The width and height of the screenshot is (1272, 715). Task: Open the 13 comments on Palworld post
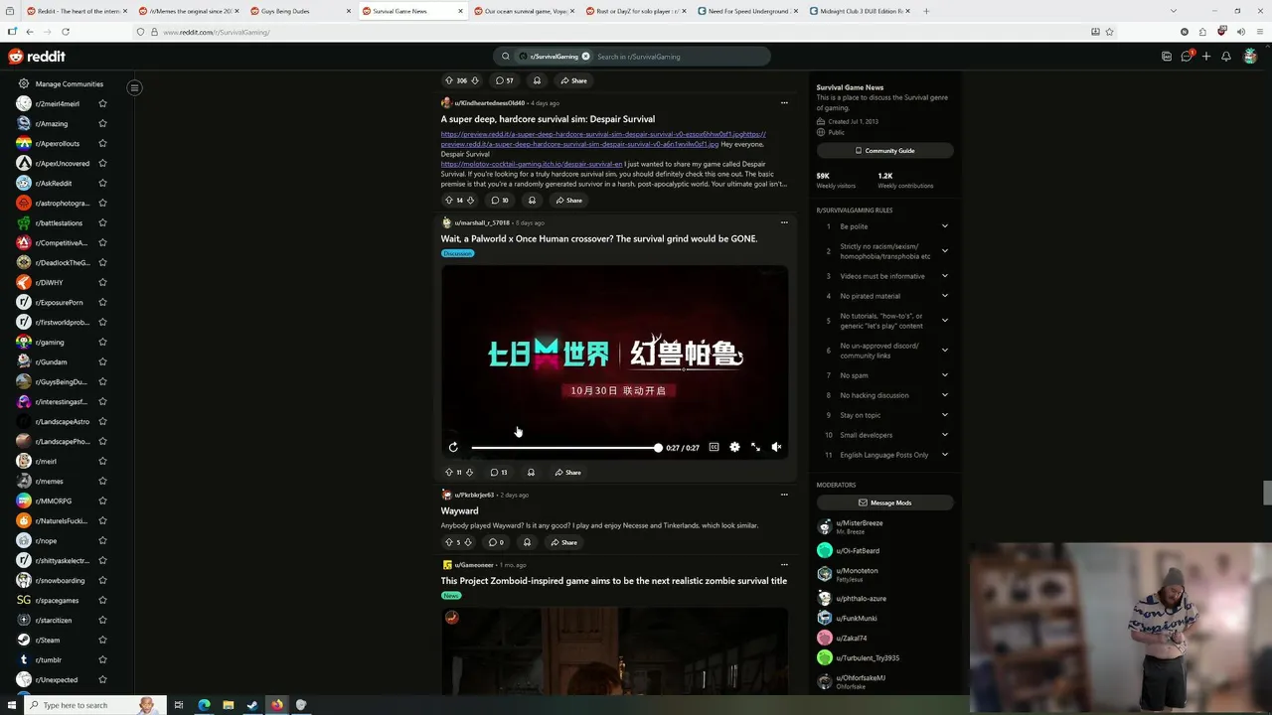pyautogui.click(x=498, y=473)
